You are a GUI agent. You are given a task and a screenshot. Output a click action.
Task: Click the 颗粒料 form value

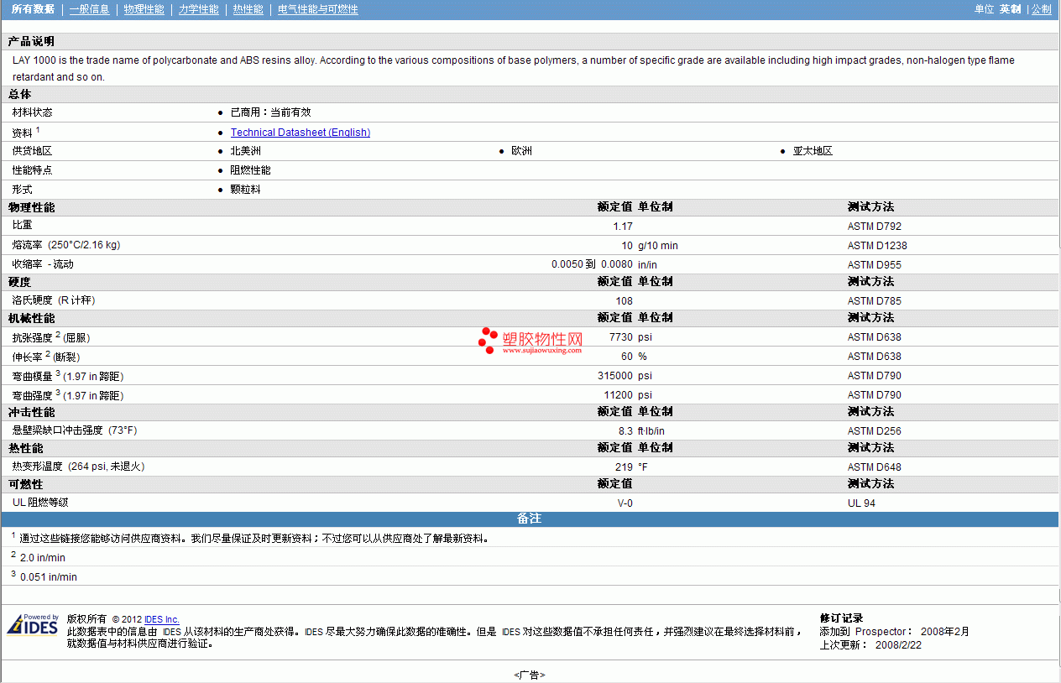click(x=245, y=190)
